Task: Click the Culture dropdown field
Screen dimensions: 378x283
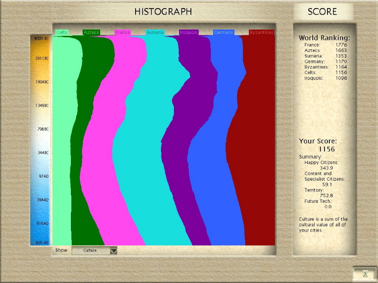Action: pos(90,250)
